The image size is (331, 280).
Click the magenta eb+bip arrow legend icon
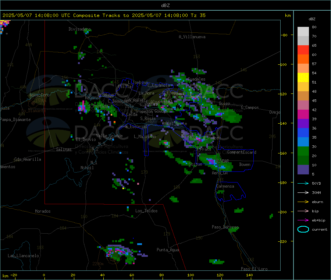click(303, 220)
